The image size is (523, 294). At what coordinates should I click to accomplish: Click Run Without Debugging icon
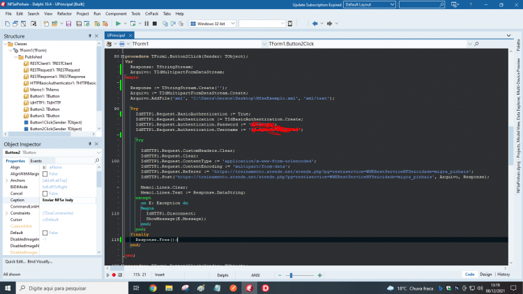point(132,24)
